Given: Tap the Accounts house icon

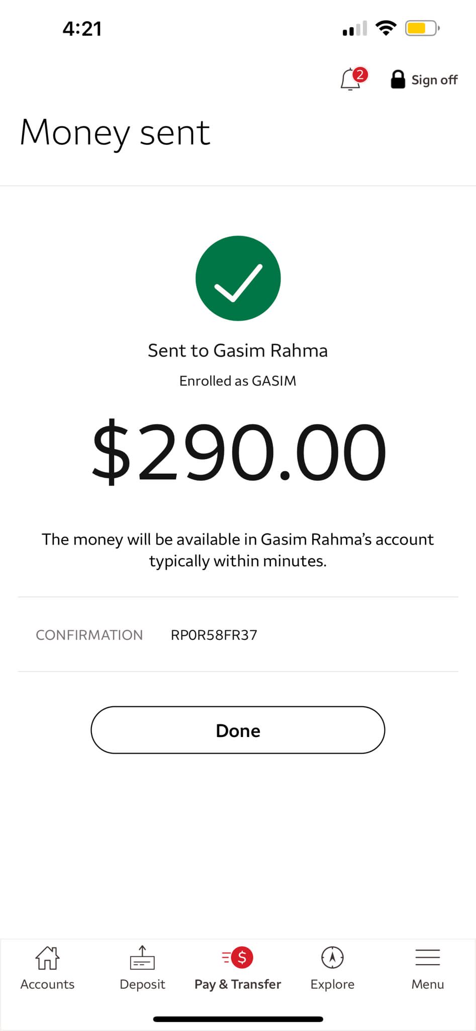Looking at the screenshot, I should (x=47, y=958).
